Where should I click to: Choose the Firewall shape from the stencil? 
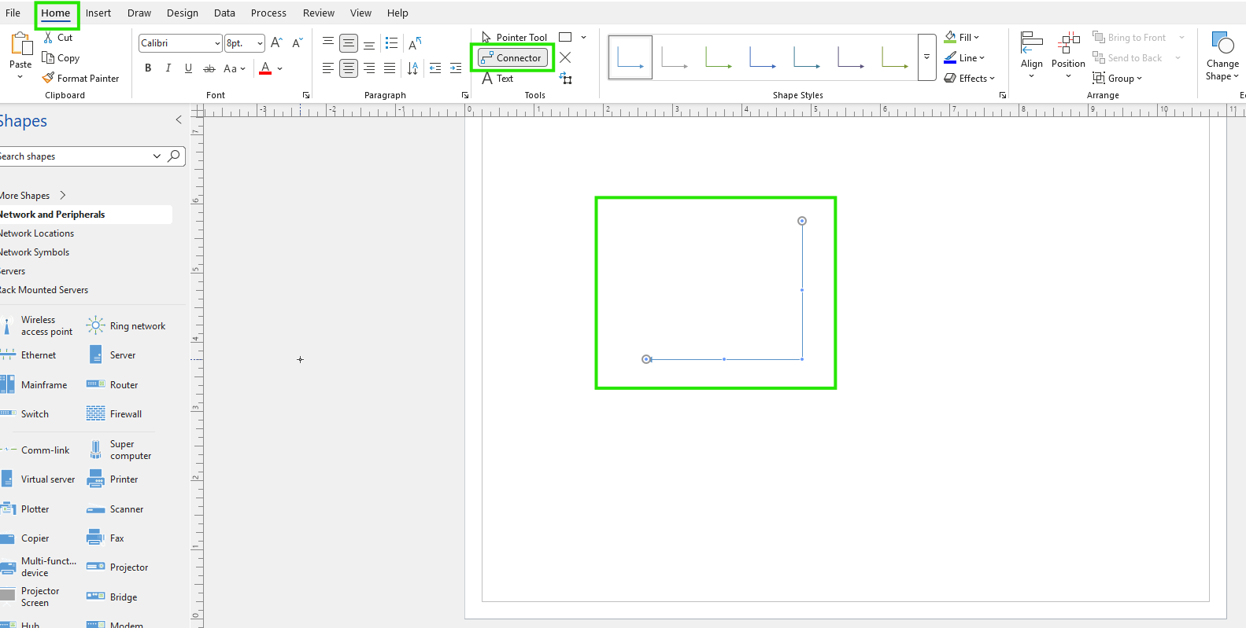(114, 414)
